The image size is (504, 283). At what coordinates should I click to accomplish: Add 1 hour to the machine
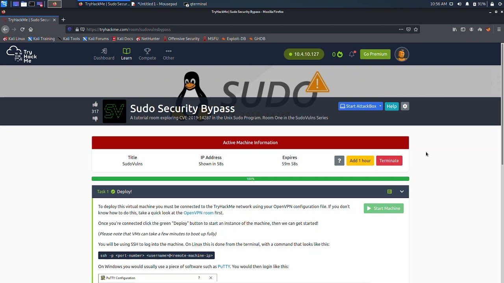tap(360, 160)
